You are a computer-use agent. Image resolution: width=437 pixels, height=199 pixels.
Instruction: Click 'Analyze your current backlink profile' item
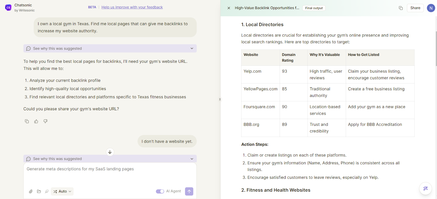tap(65, 81)
